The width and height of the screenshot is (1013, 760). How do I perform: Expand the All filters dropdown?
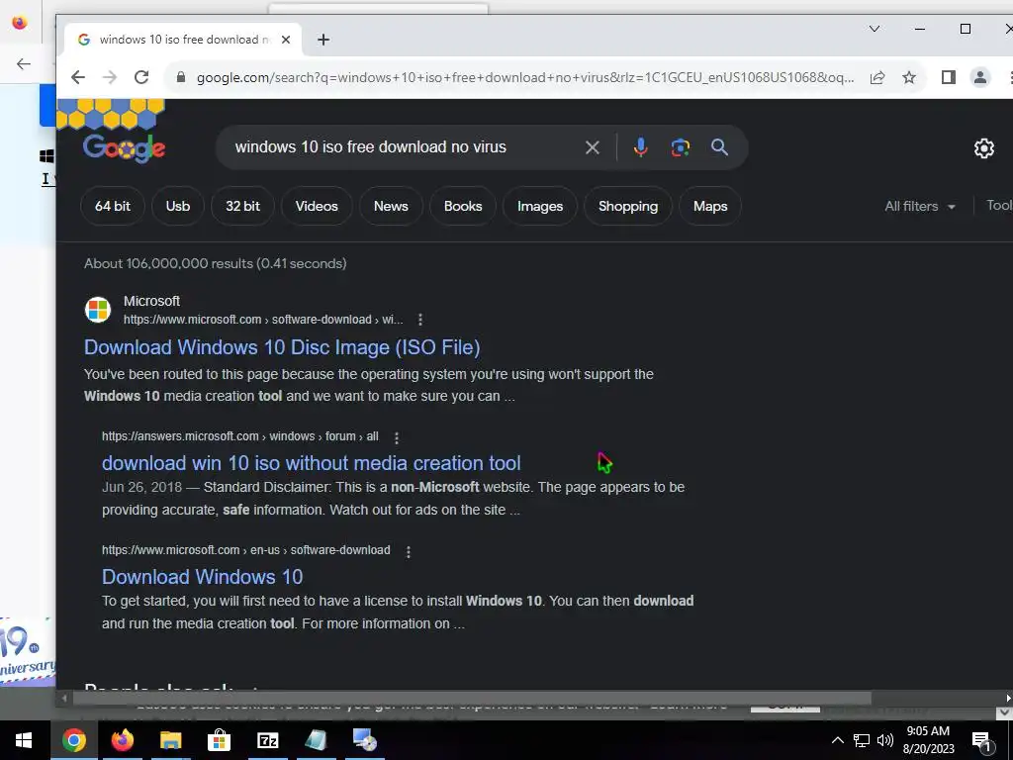920,206
